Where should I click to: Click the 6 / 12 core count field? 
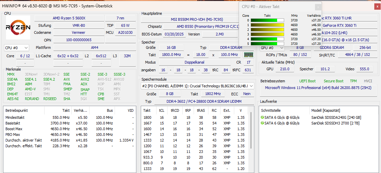(25, 56)
